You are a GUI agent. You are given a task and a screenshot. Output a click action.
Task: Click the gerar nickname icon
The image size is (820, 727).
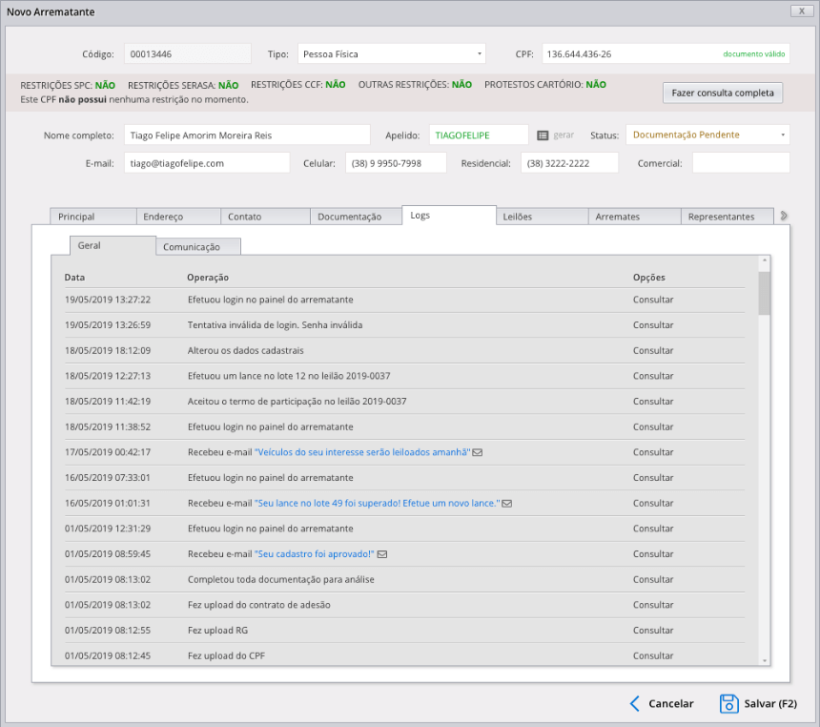tap(543, 135)
